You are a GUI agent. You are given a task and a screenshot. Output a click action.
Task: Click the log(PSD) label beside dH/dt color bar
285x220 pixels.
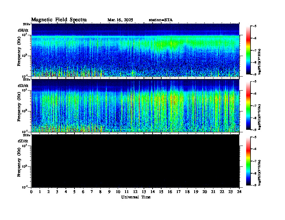click(260, 62)
